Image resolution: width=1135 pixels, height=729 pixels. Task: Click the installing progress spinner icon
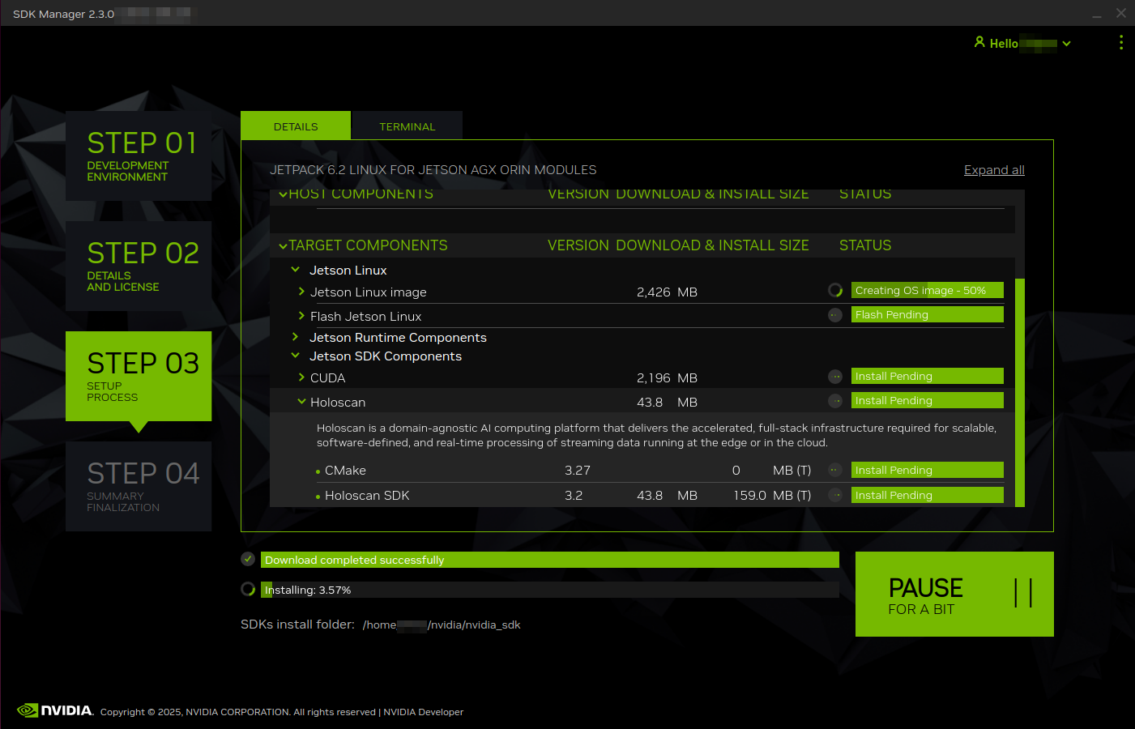(x=248, y=589)
